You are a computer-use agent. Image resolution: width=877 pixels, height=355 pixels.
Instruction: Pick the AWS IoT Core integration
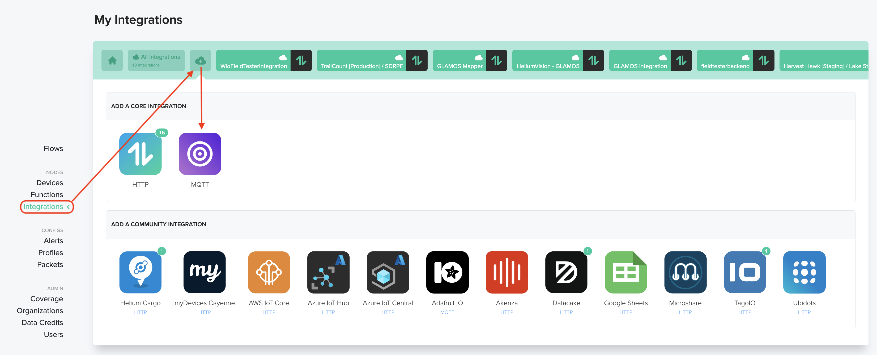[269, 272]
